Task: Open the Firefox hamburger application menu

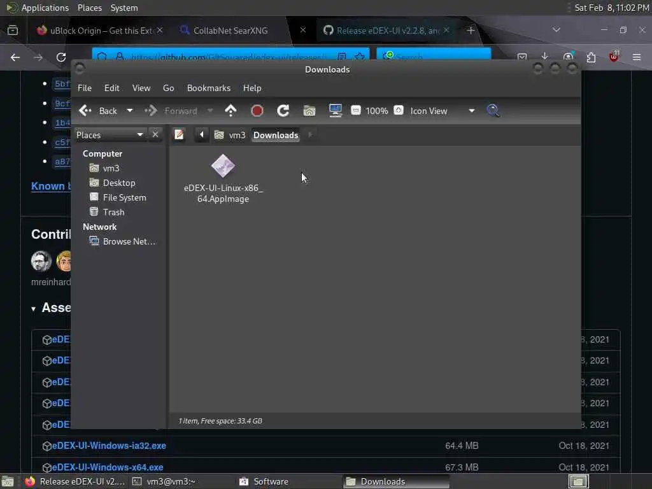Action: pos(637,57)
